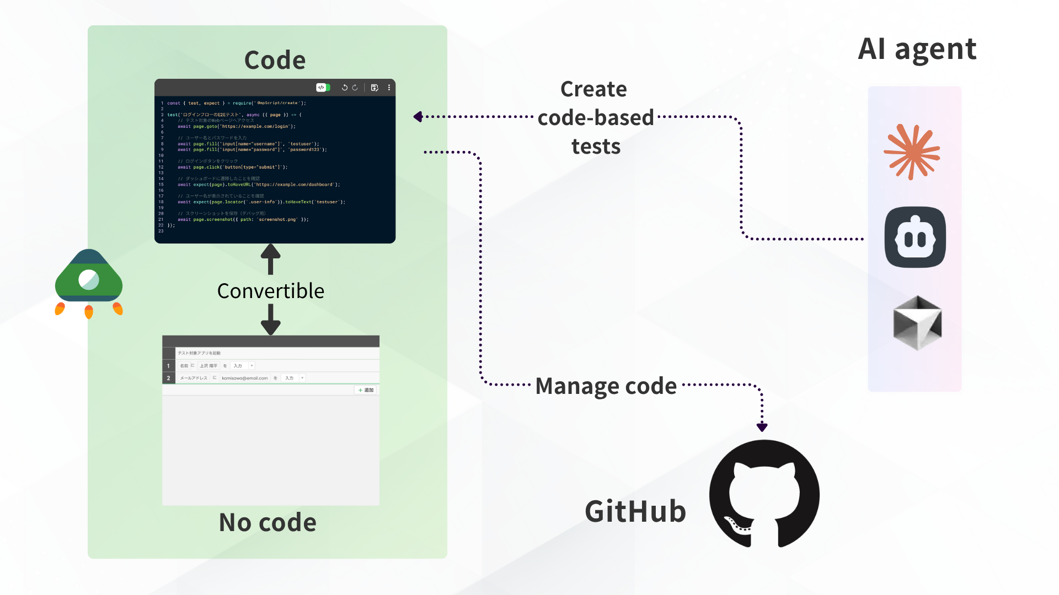Viewport: 1059px width, 595px height.
Task: Select step number 1 row header
Action: 168,366
